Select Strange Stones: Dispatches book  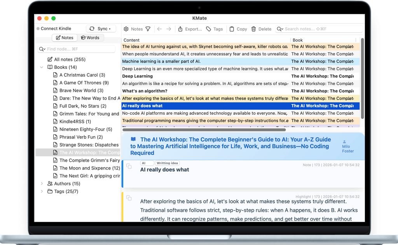[x=89, y=145]
